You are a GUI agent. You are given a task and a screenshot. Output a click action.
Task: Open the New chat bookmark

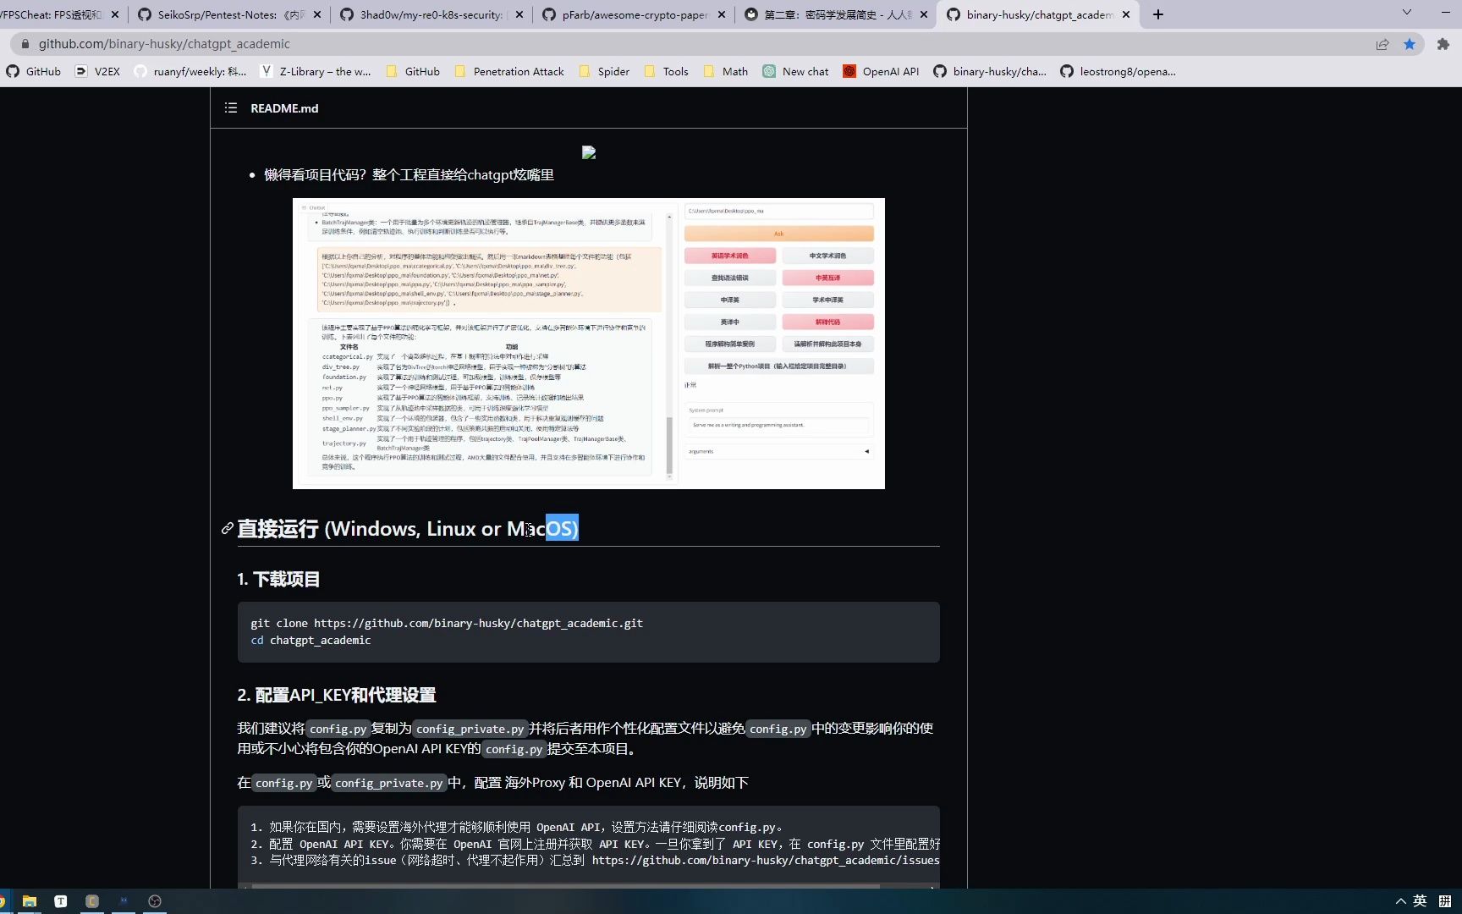click(x=804, y=71)
